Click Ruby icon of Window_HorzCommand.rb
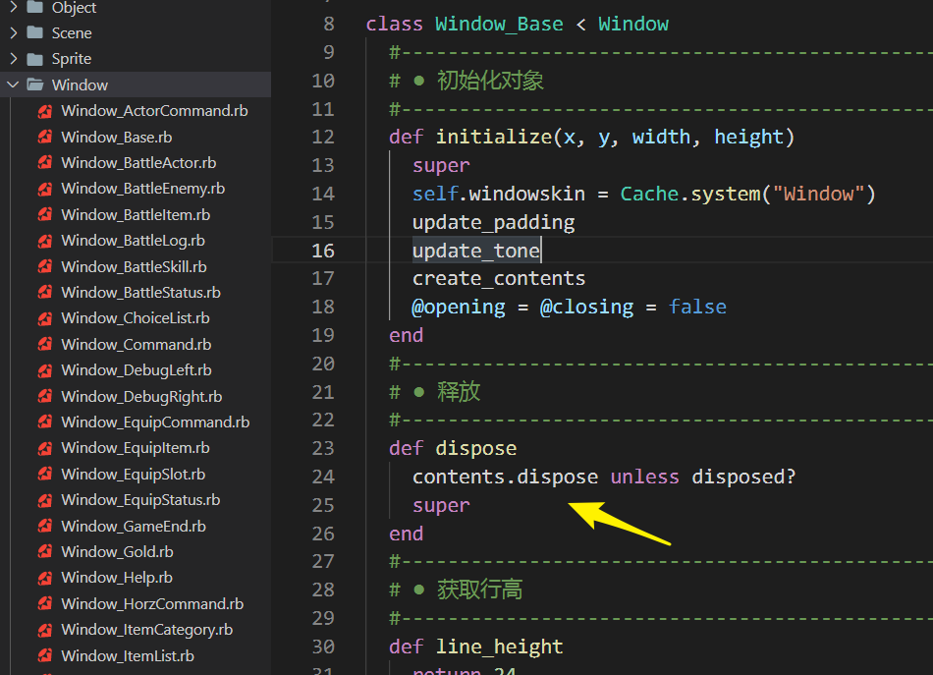The width and height of the screenshot is (933, 675). (45, 604)
